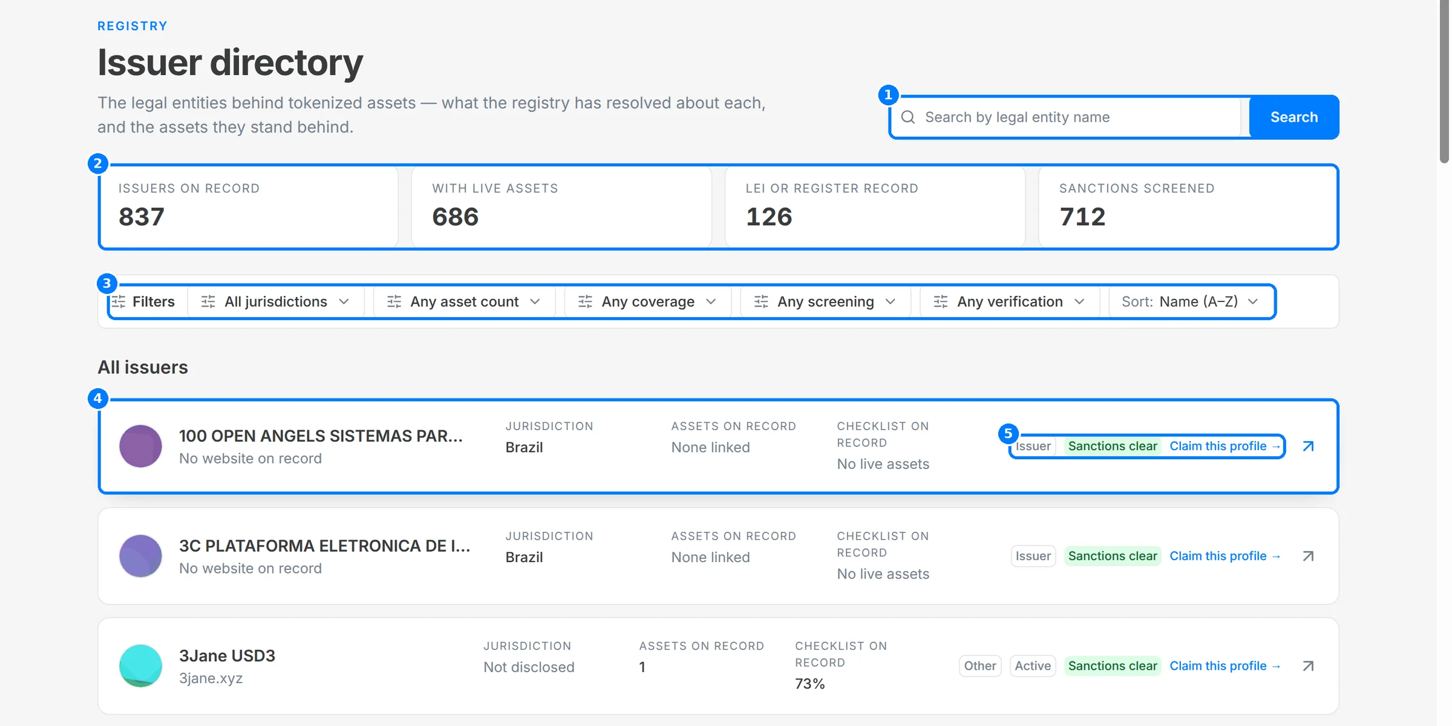Screen dimensions: 1452x726
Task: Claim this profile for 3Jane USD3
Action: (1225, 666)
